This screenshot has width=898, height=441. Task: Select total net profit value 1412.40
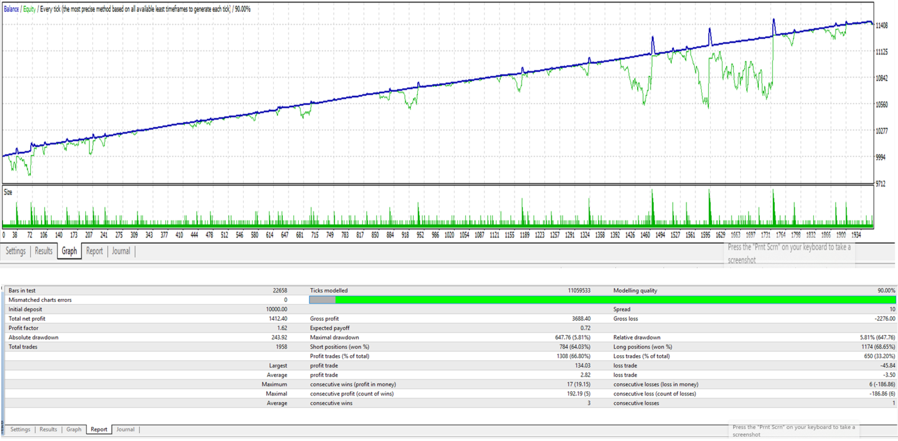279,319
